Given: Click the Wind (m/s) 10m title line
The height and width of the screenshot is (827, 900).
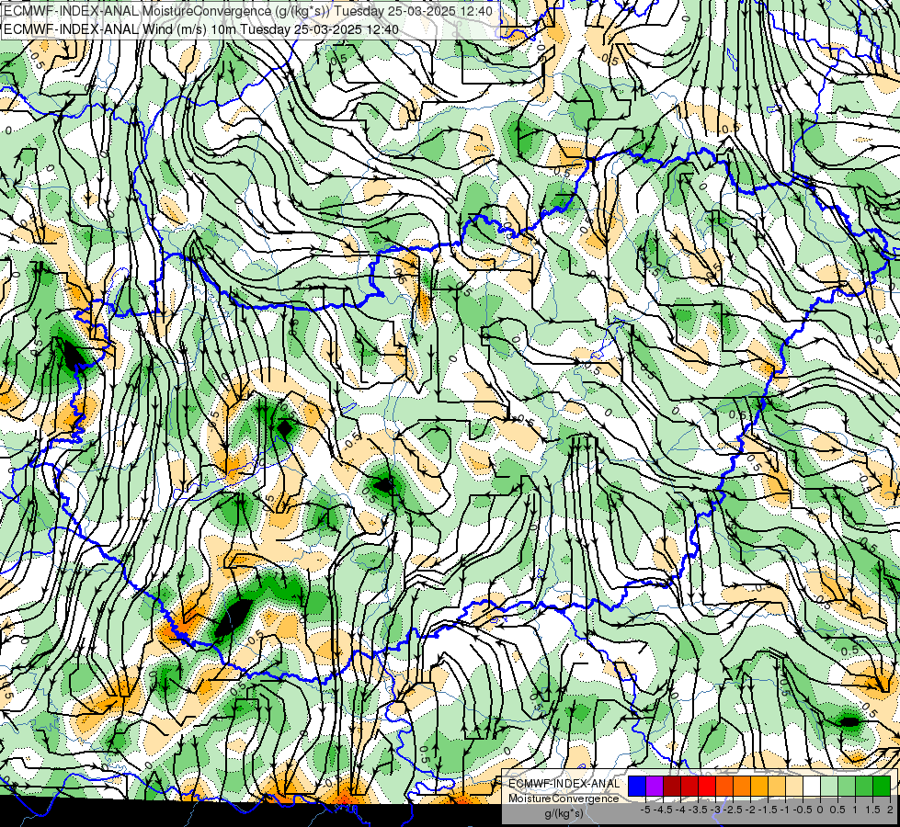Looking at the screenshot, I should point(201,29).
